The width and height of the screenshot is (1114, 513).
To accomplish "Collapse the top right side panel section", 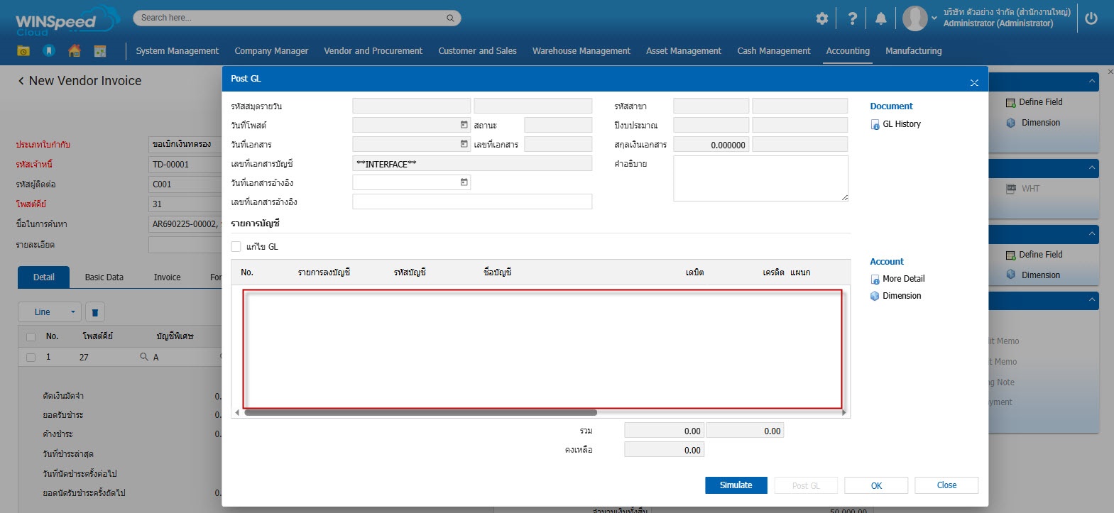I will (x=1092, y=82).
